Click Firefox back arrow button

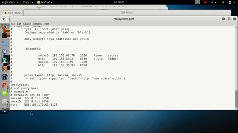point(4,19)
